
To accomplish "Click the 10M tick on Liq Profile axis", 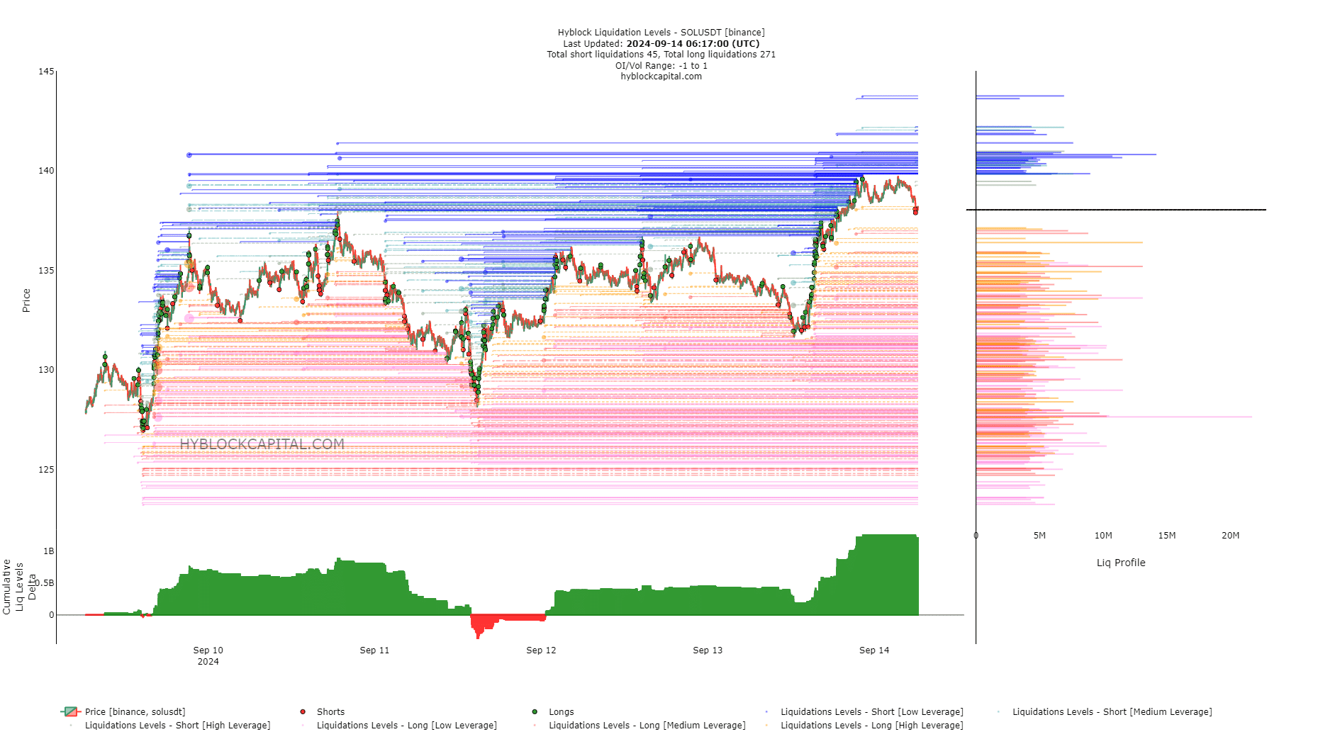I will pos(1103,536).
